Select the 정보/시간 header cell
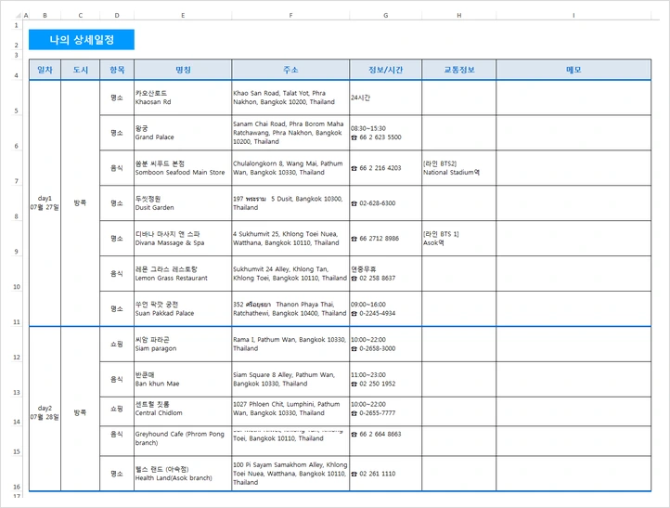 pos(385,70)
